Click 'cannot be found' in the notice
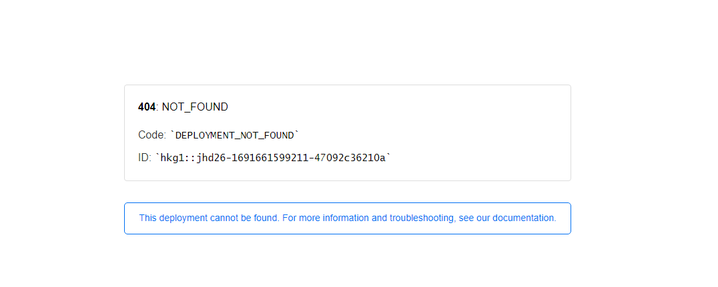The image size is (718, 287). point(243,218)
